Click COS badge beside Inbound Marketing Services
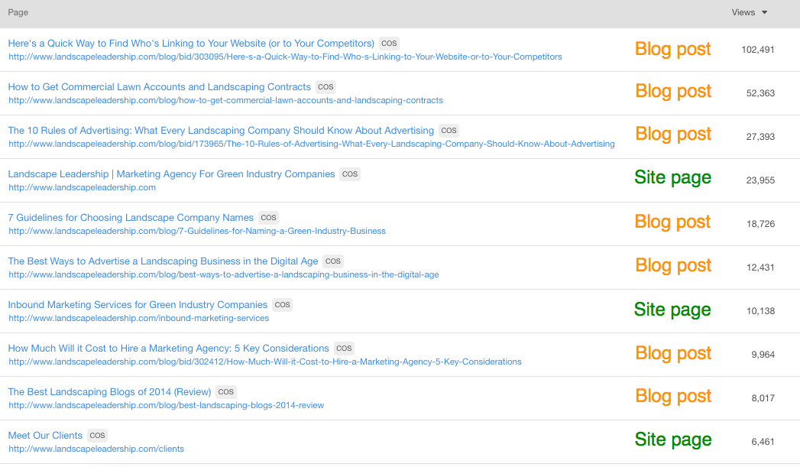Image resolution: width=800 pixels, height=467 pixels. point(283,305)
